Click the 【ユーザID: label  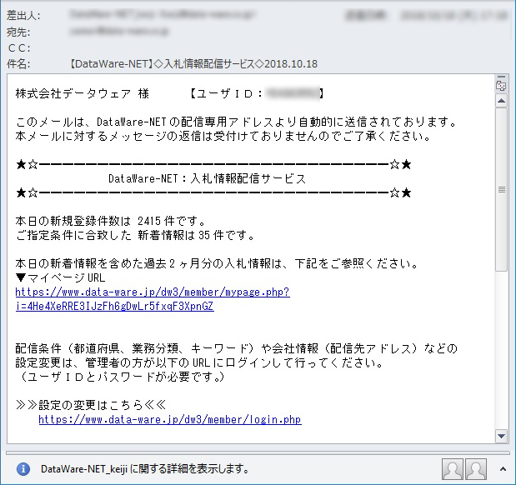226,94
